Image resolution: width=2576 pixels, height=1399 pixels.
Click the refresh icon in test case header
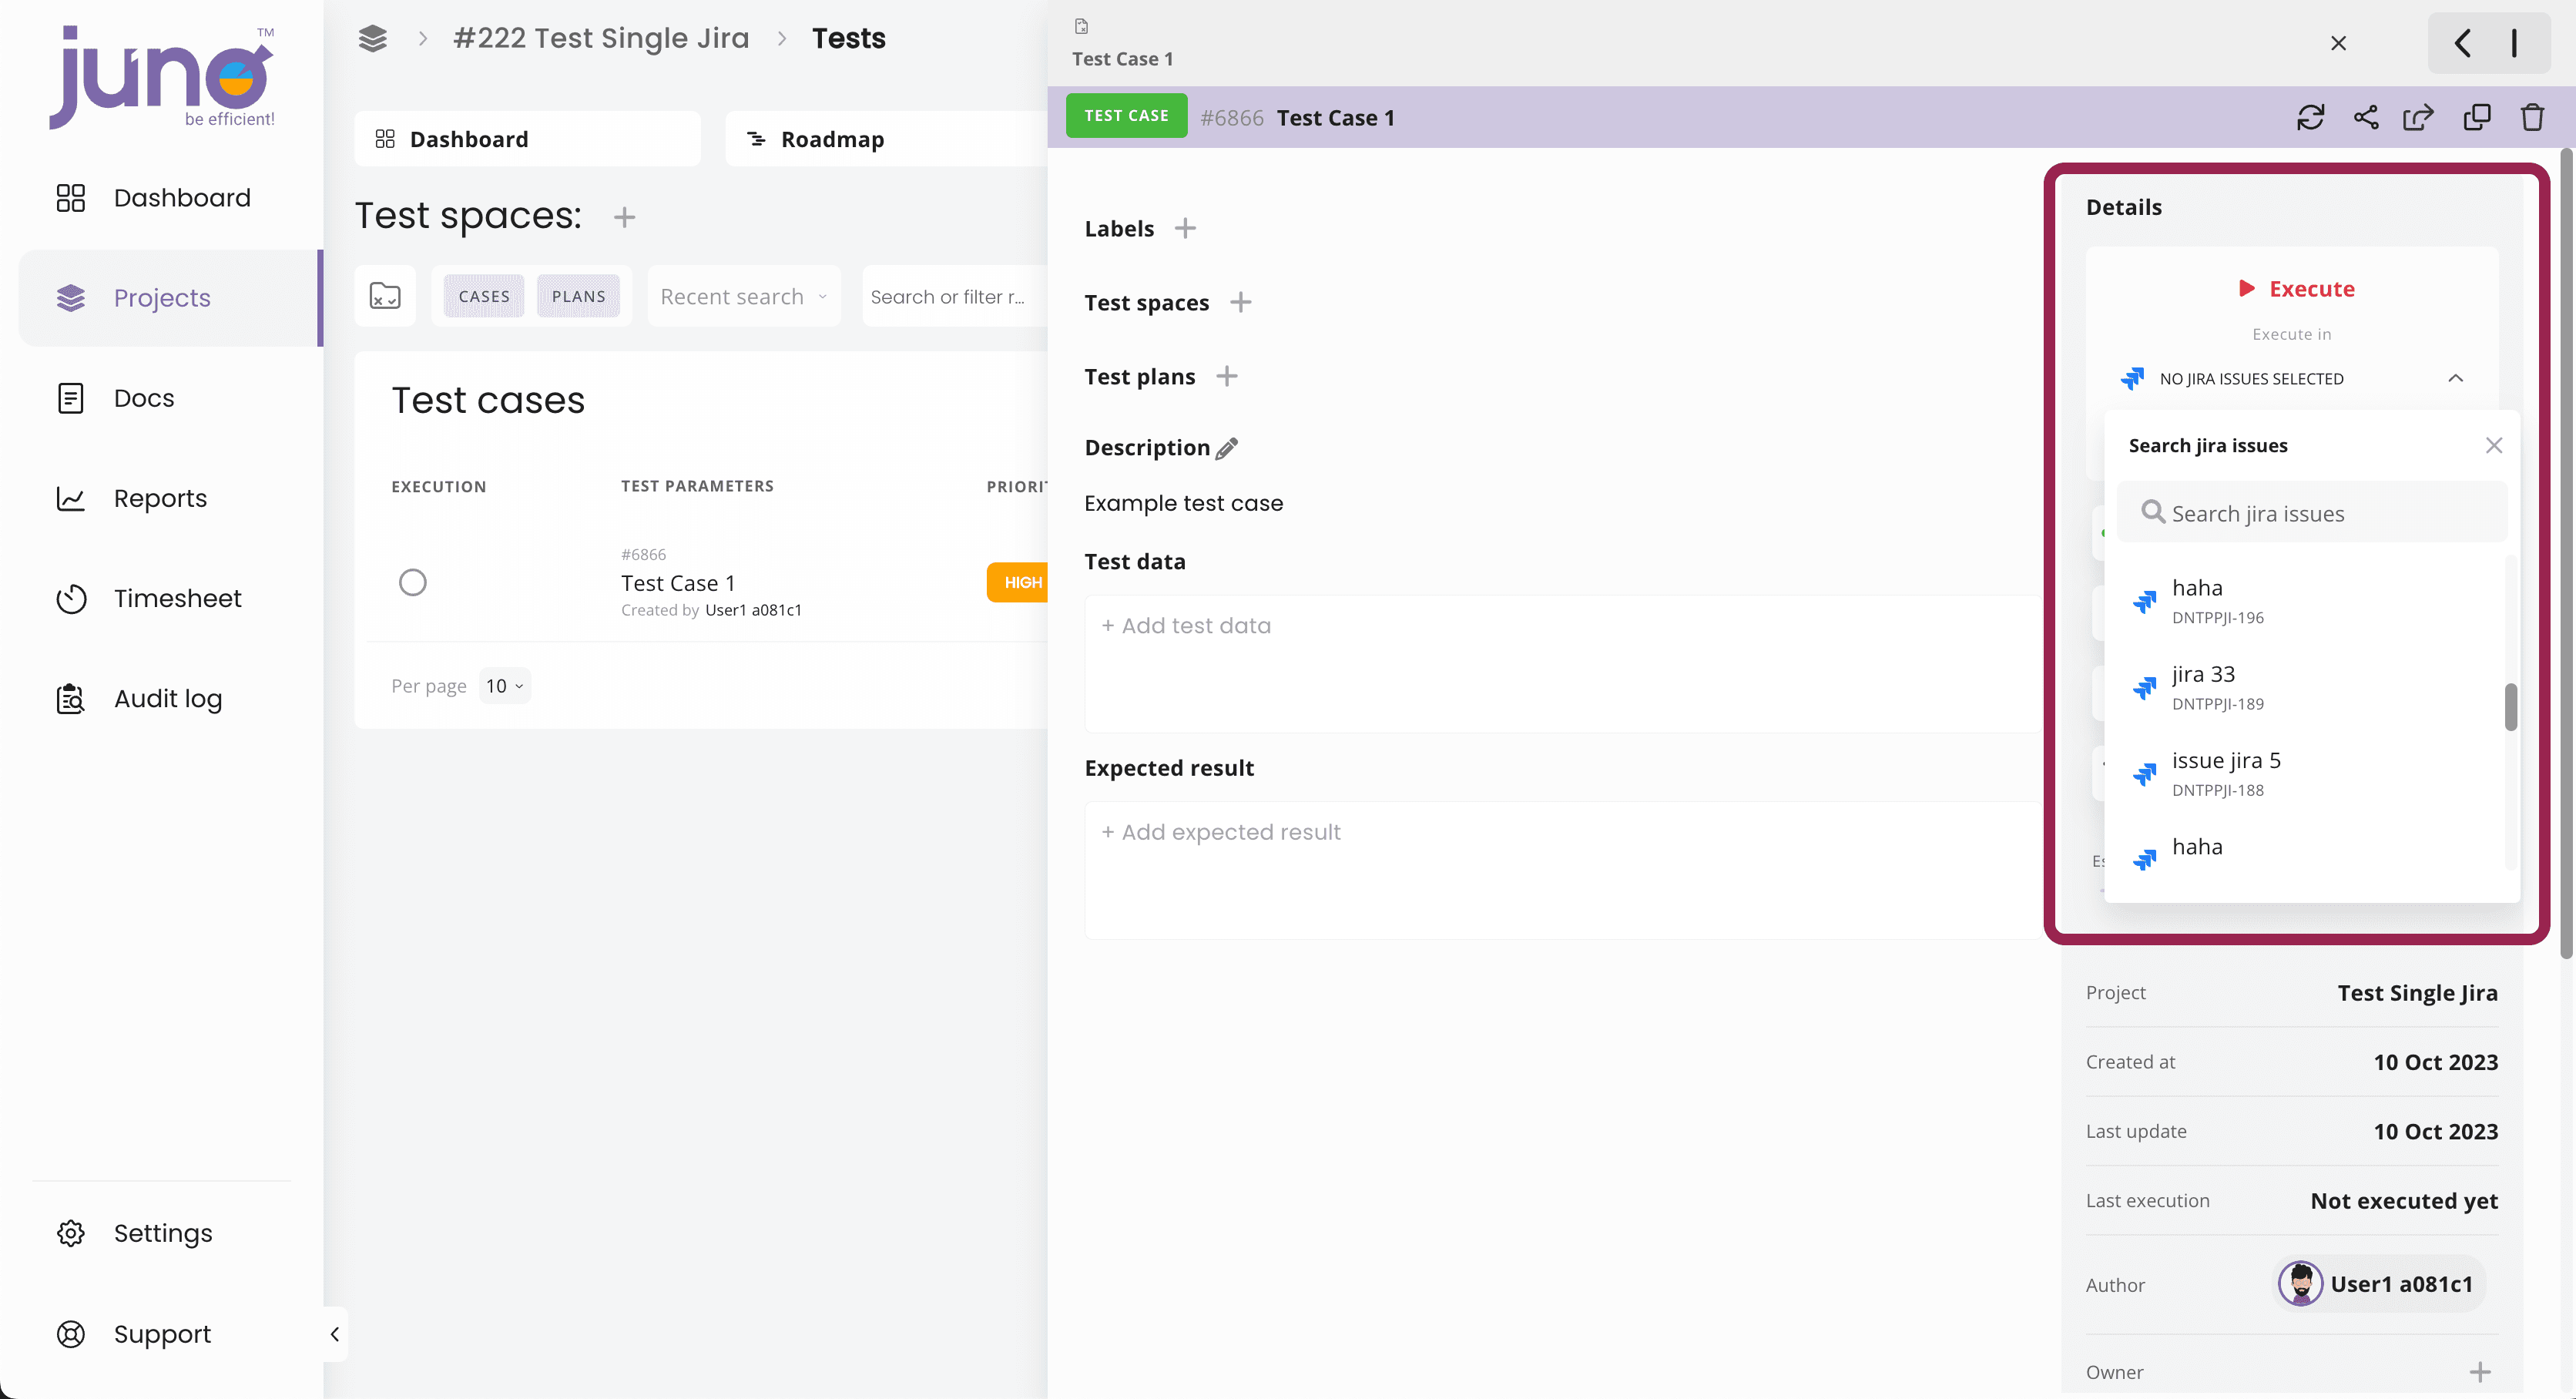[2310, 118]
